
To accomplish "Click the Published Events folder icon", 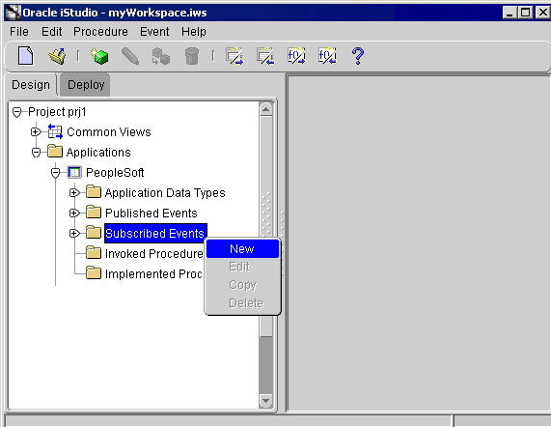I will click(94, 212).
